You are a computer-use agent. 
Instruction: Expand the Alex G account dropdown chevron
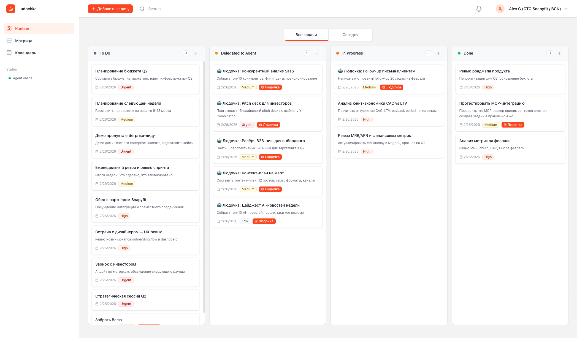point(566,9)
